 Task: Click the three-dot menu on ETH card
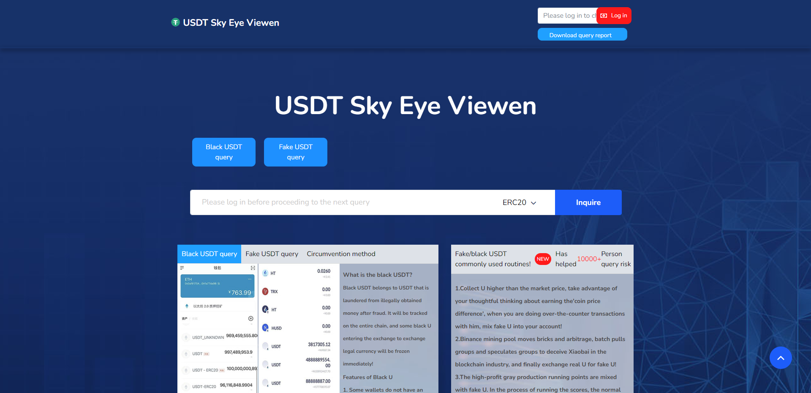click(x=250, y=279)
